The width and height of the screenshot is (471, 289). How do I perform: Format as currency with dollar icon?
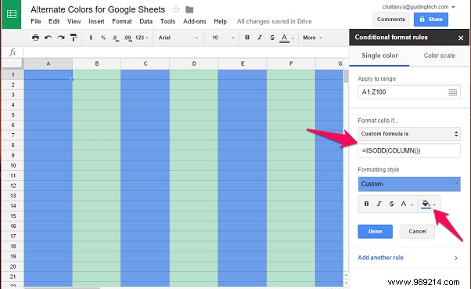click(x=91, y=38)
